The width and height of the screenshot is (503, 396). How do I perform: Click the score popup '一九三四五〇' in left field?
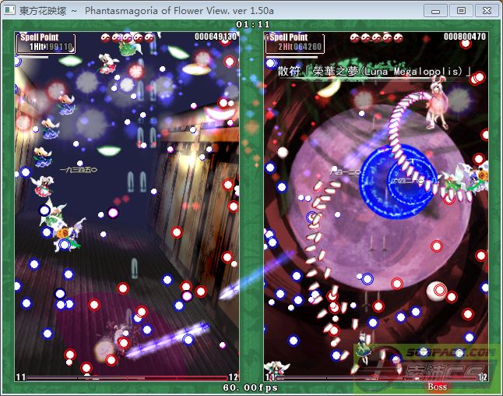79,170
